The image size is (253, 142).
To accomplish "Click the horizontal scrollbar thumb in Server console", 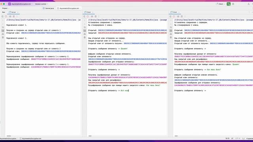I will click(9, 136).
